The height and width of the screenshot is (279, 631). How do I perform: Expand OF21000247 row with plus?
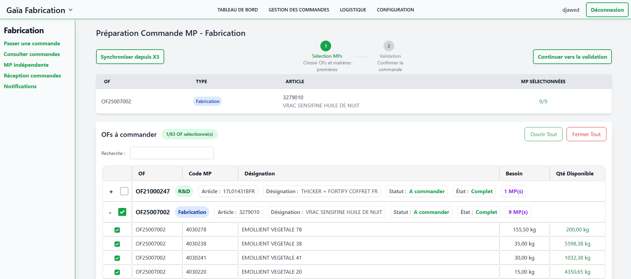click(x=111, y=192)
